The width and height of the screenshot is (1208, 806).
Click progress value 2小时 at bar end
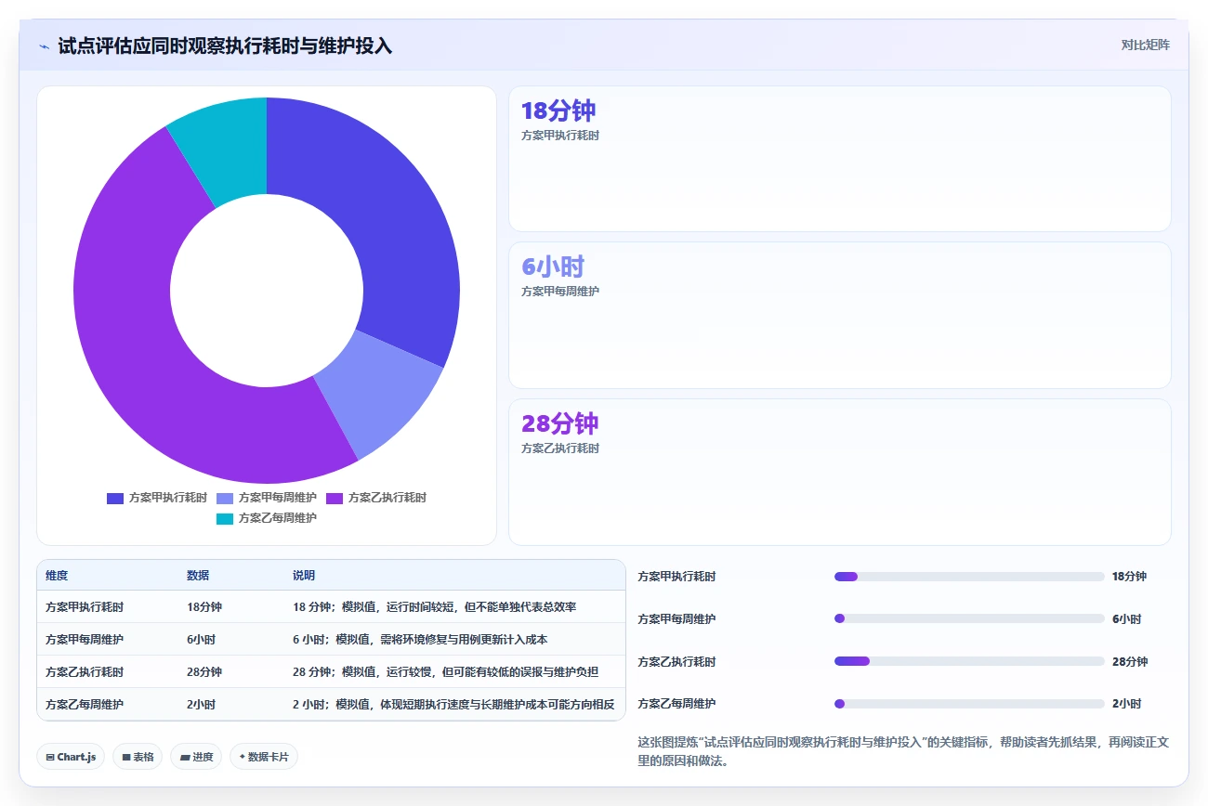click(1126, 704)
